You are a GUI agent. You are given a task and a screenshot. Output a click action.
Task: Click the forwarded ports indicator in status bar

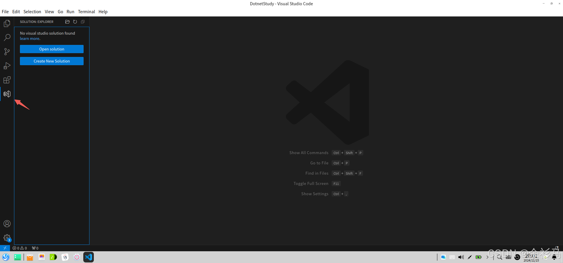click(x=35, y=248)
